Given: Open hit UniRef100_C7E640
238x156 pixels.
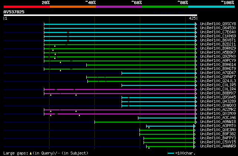Looking at the screenshot, I should pyautogui.click(x=218, y=32).
